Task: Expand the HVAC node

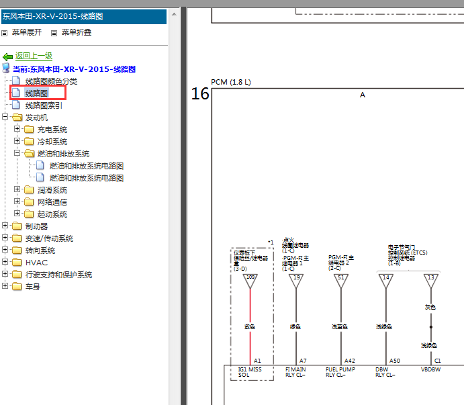Action: [x=5, y=262]
